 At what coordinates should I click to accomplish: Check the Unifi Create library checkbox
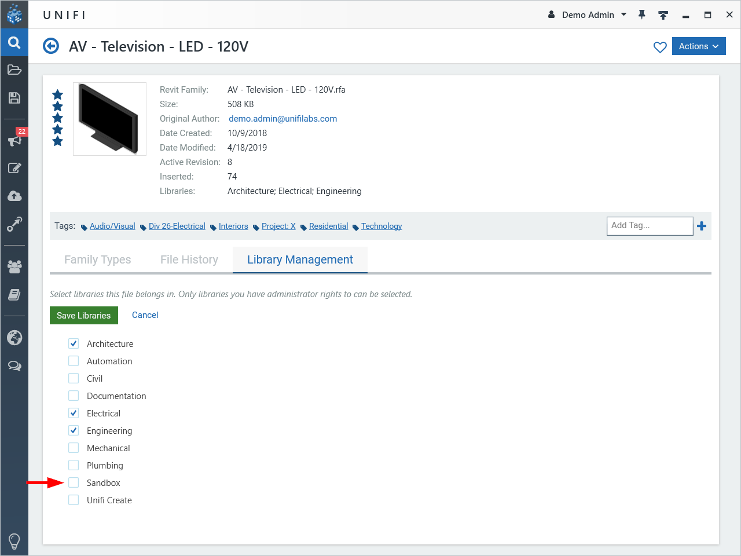point(74,500)
